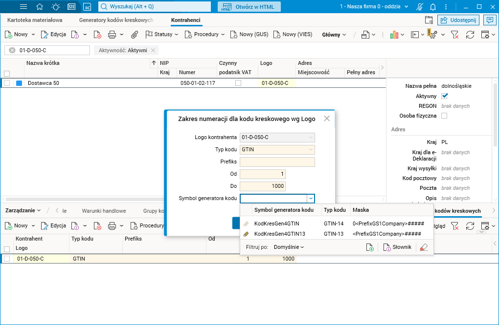Tick the 01-D-050-C row checkbox in lower grid
The width and height of the screenshot is (499, 325).
click(7, 259)
